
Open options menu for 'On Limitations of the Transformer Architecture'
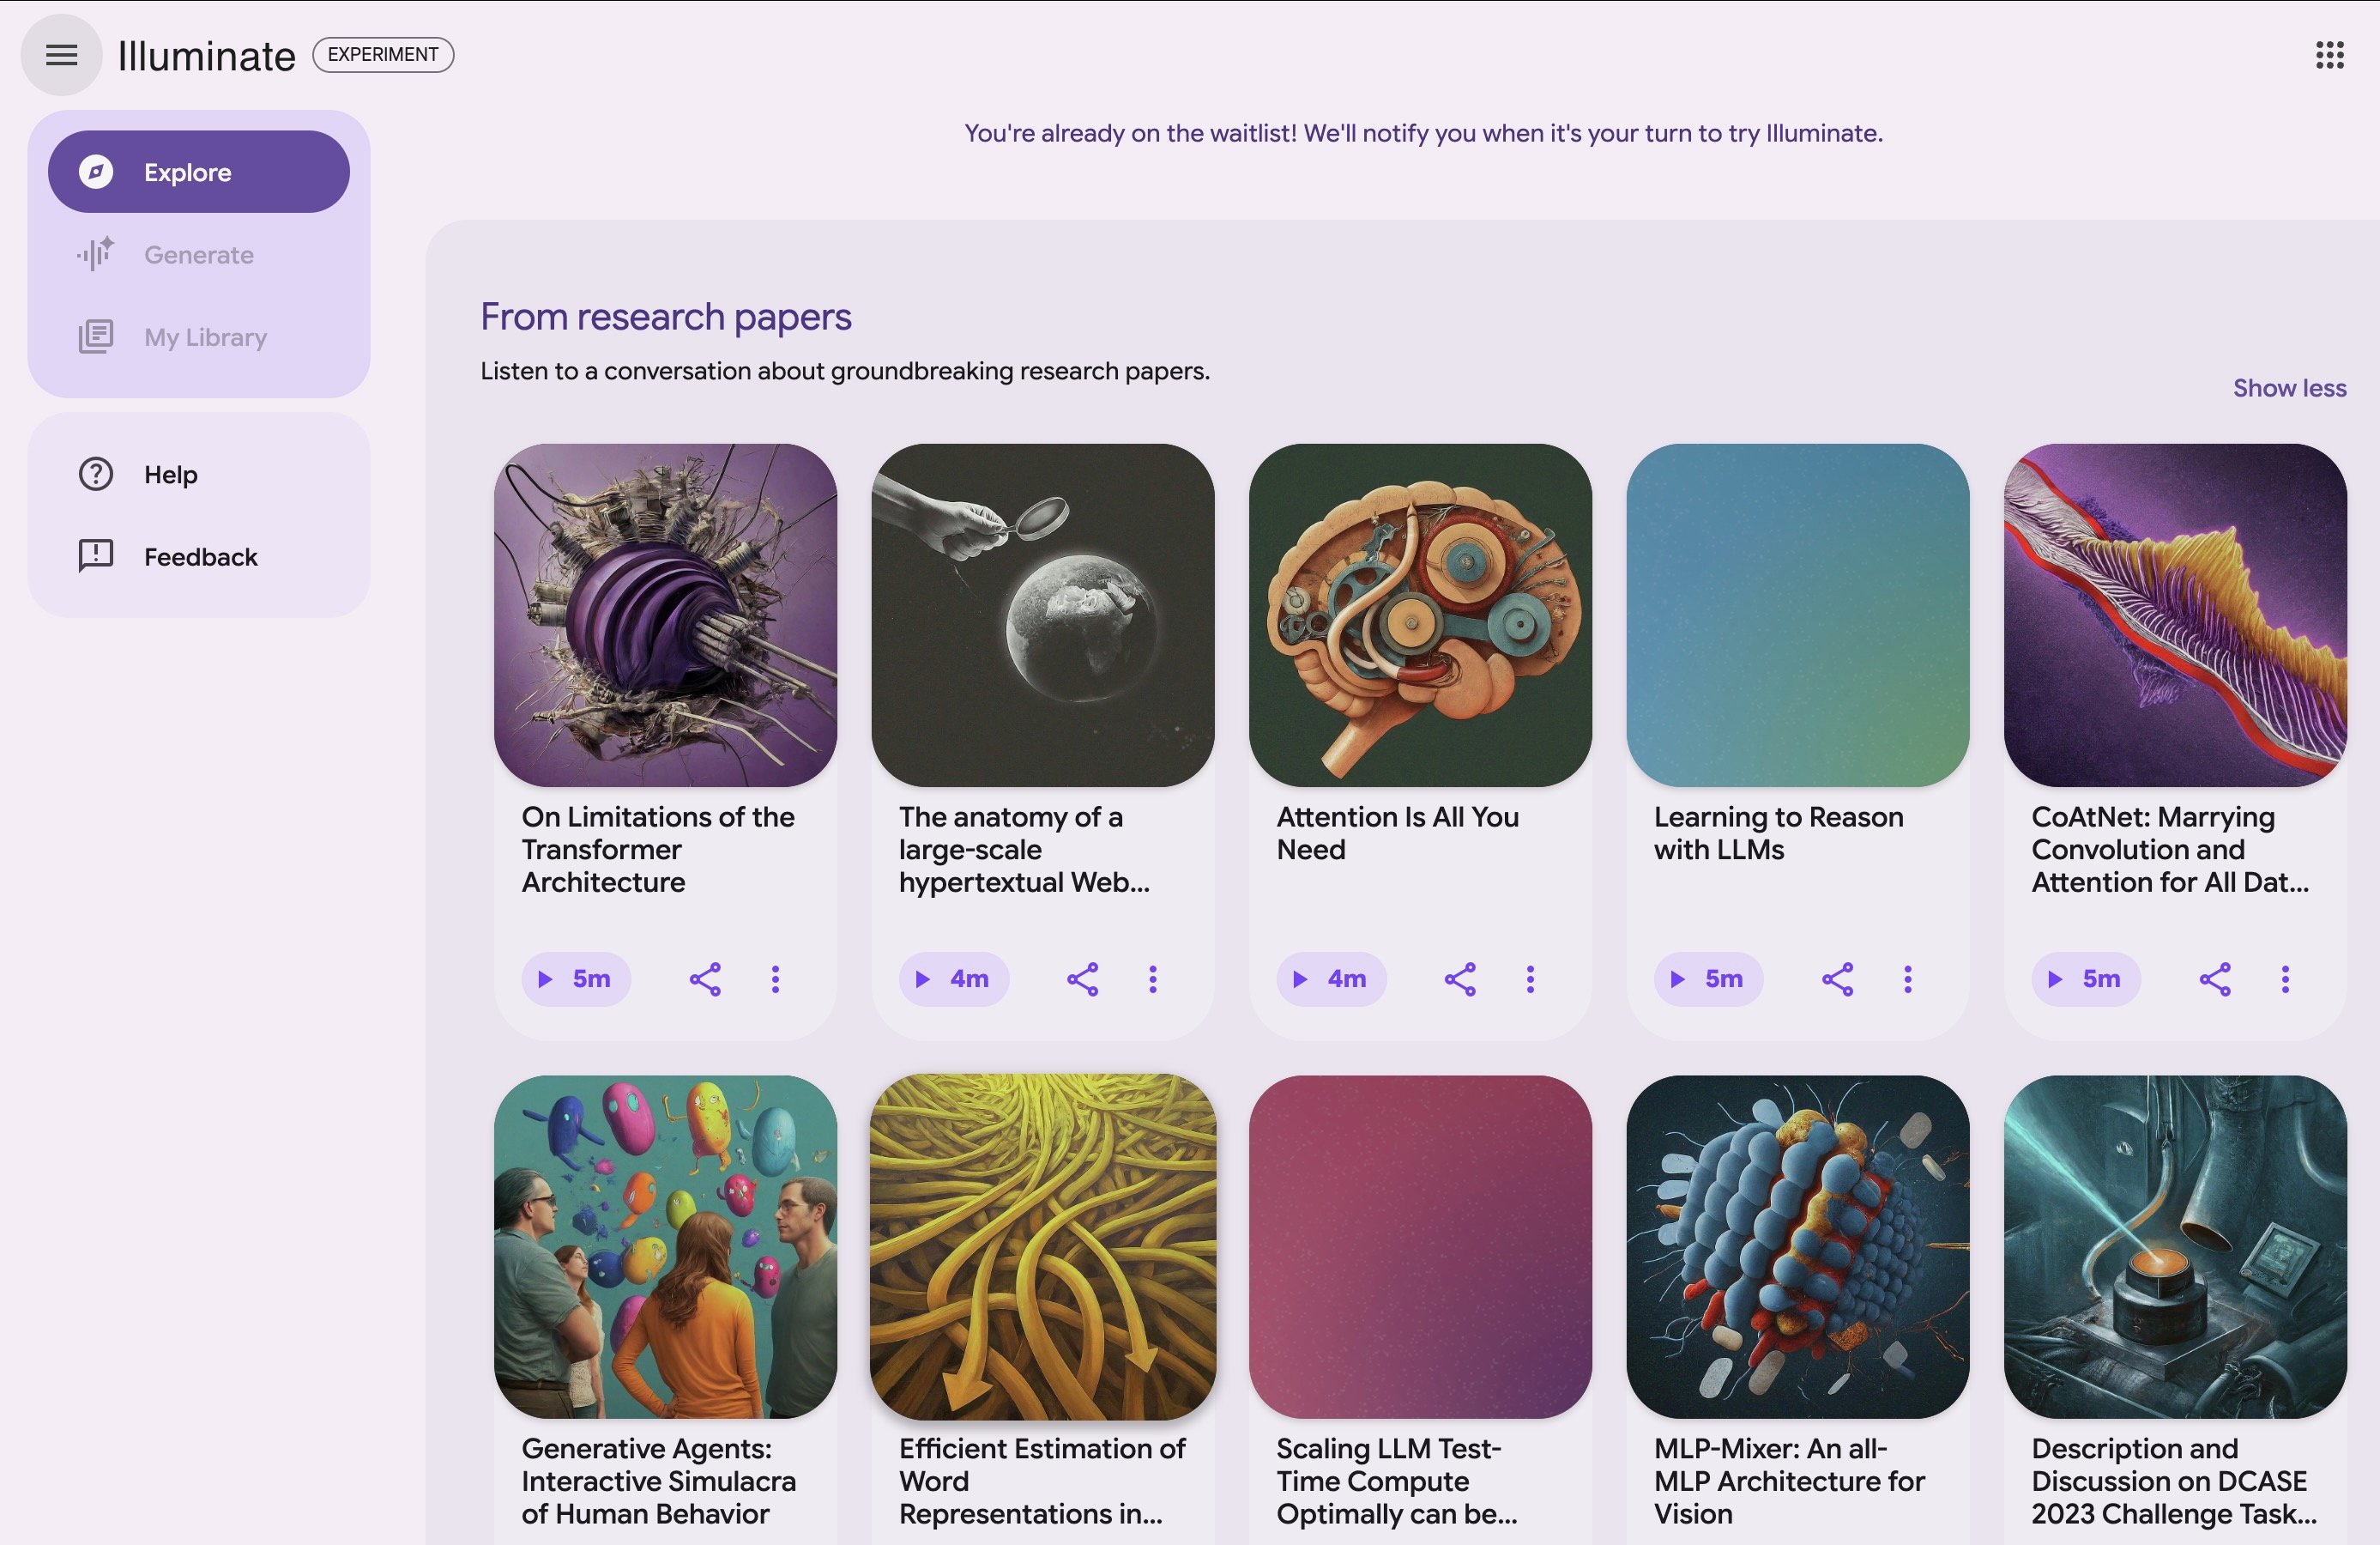(775, 979)
